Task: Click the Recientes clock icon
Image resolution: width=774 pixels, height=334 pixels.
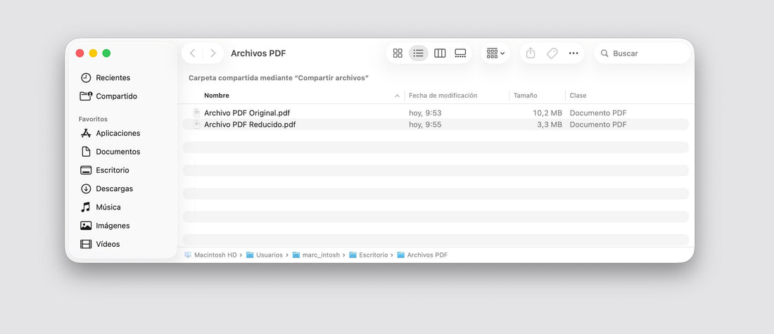Action: coord(86,77)
